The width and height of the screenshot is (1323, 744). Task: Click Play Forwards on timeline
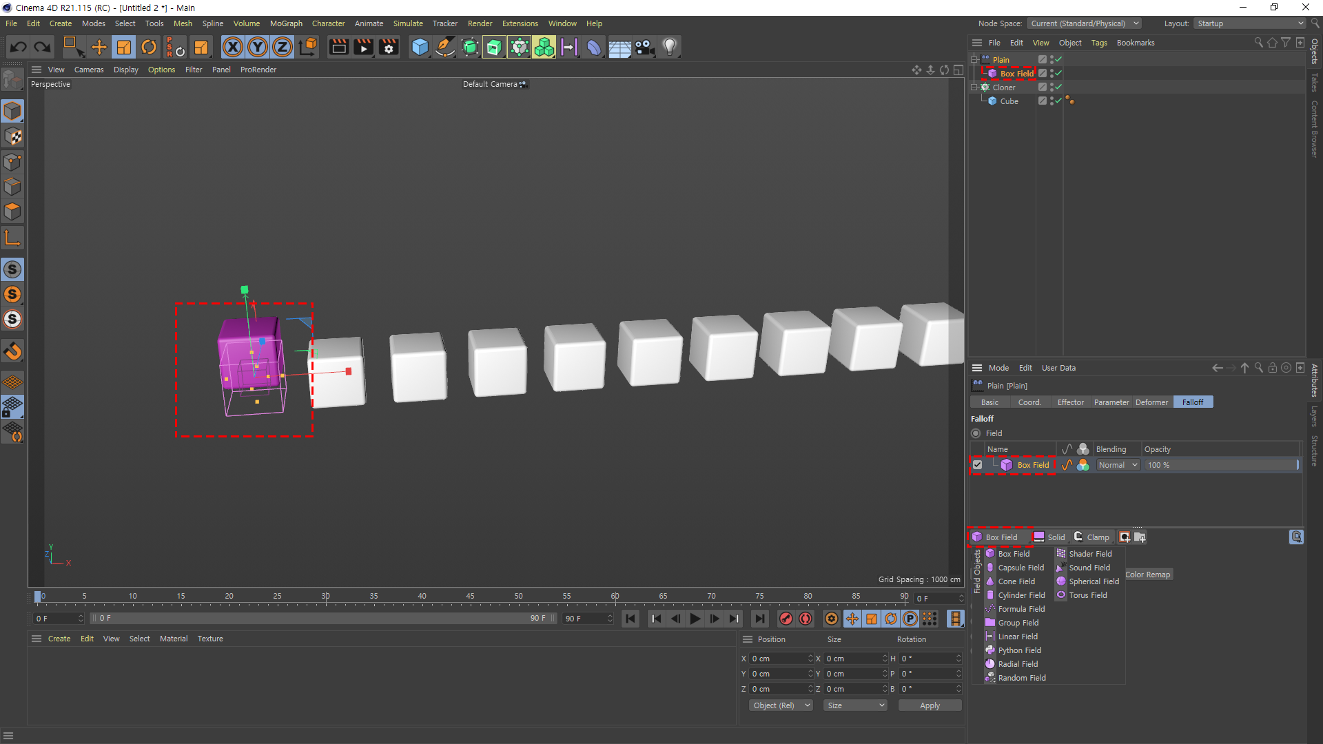tap(695, 619)
